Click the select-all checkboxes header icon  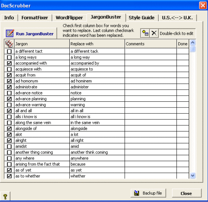tap(9, 44)
